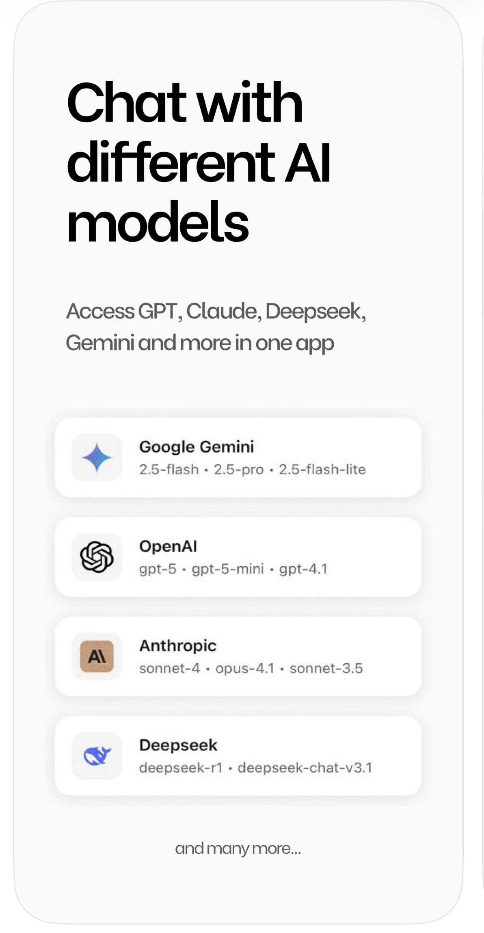Click the gpt-5-mini model label

tap(228, 569)
